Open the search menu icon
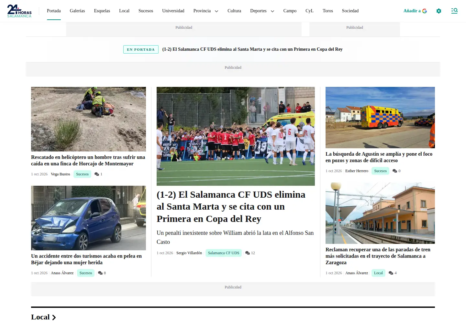This screenshot has height=323, width=466. coord(454,11)
